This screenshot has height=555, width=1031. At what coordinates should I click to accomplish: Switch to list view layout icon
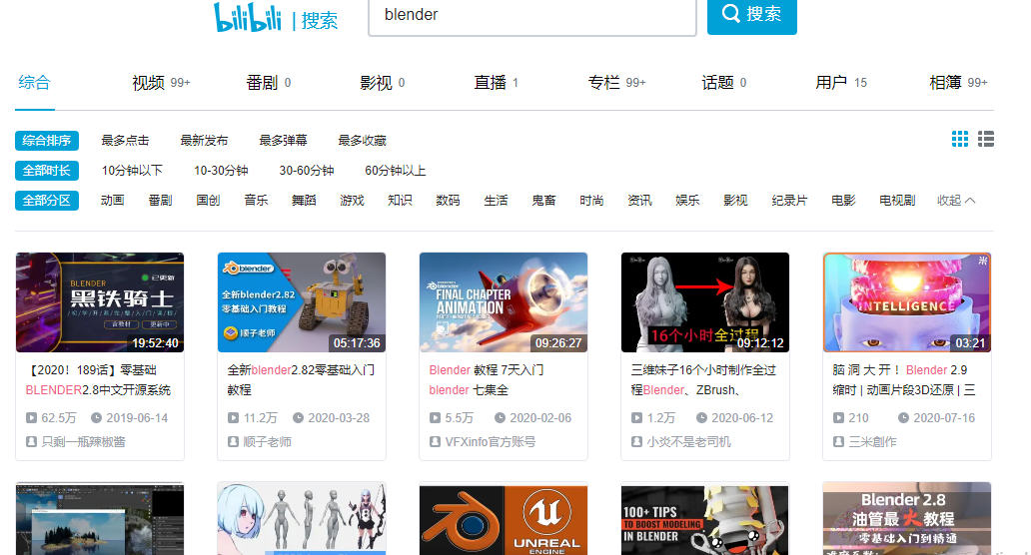pyautogui.click(x=986, y=139)
